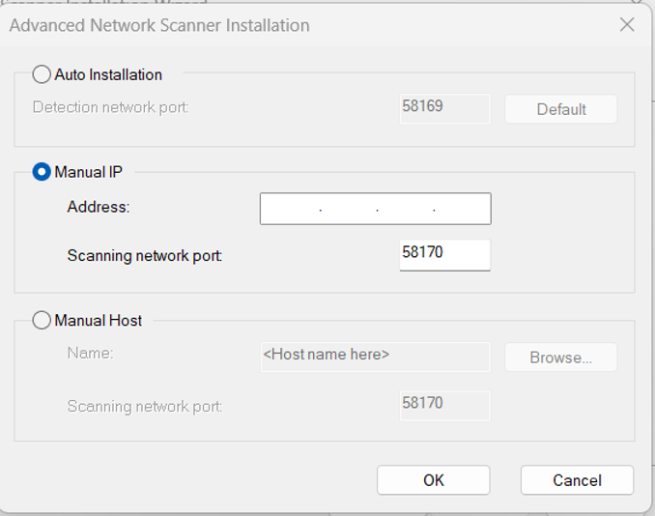Select the Manual IP radio button
This screenshot has width=655, height=516.
click(43, 172)
